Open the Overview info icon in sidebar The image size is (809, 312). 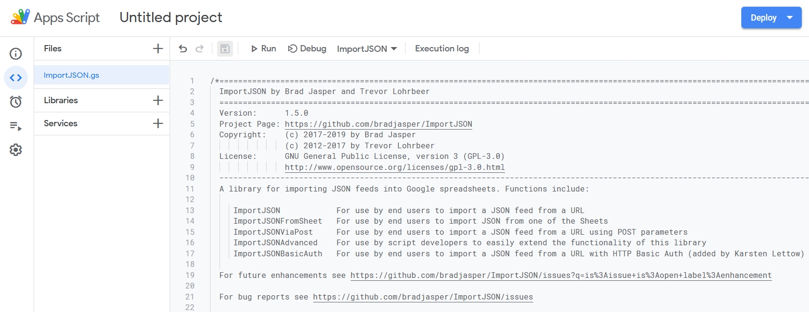16,54
